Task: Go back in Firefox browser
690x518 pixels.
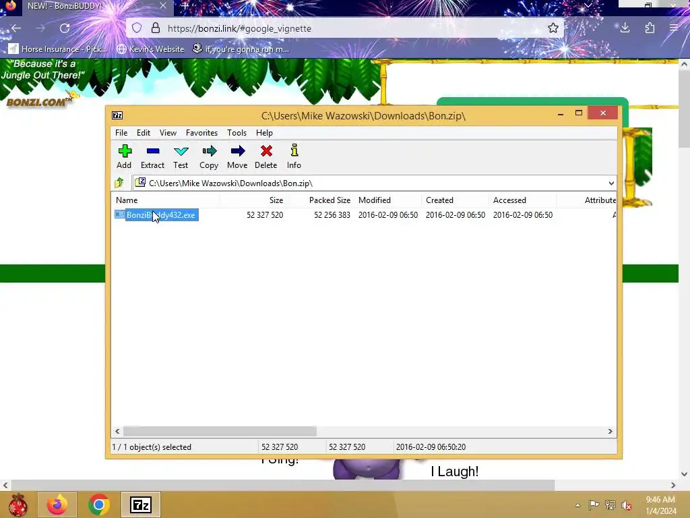Action: click(16, 28)
